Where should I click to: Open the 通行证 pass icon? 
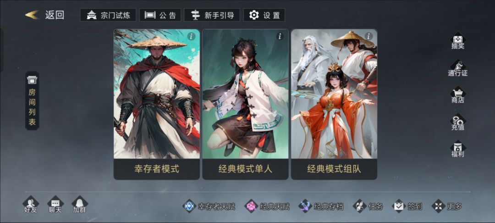pos(457,68)
